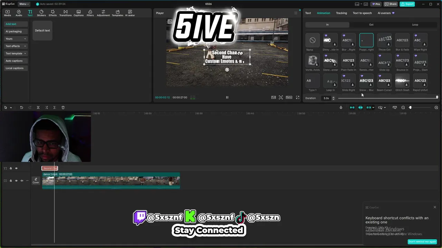Click the Pro upgrade button

376,4
